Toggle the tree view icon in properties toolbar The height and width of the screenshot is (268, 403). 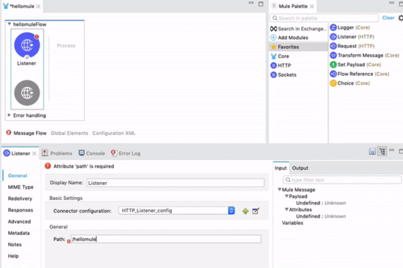(x=382, y=152)
